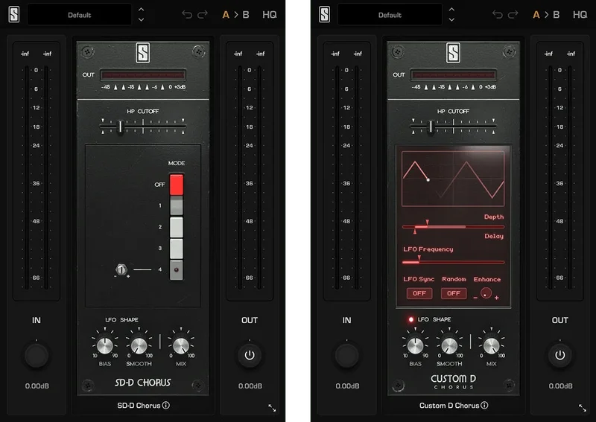Open info icon next to Custom D Chorus name

(x=484, y=406)
